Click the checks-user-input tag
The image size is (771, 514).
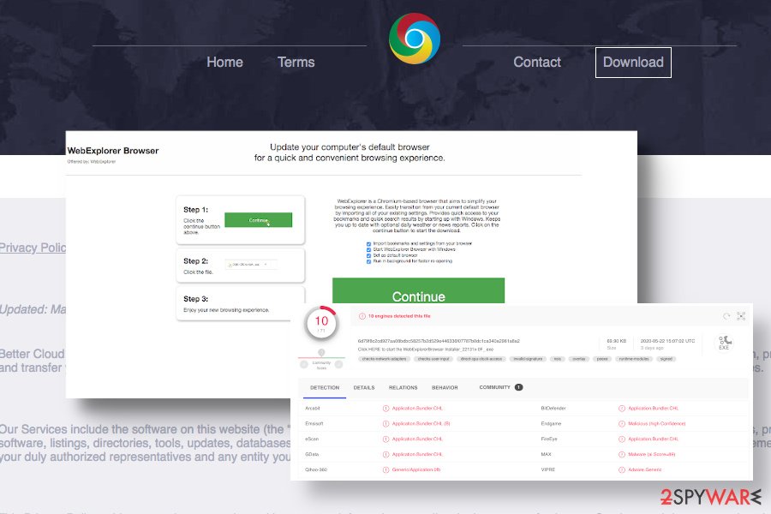(x=433, y=359)
